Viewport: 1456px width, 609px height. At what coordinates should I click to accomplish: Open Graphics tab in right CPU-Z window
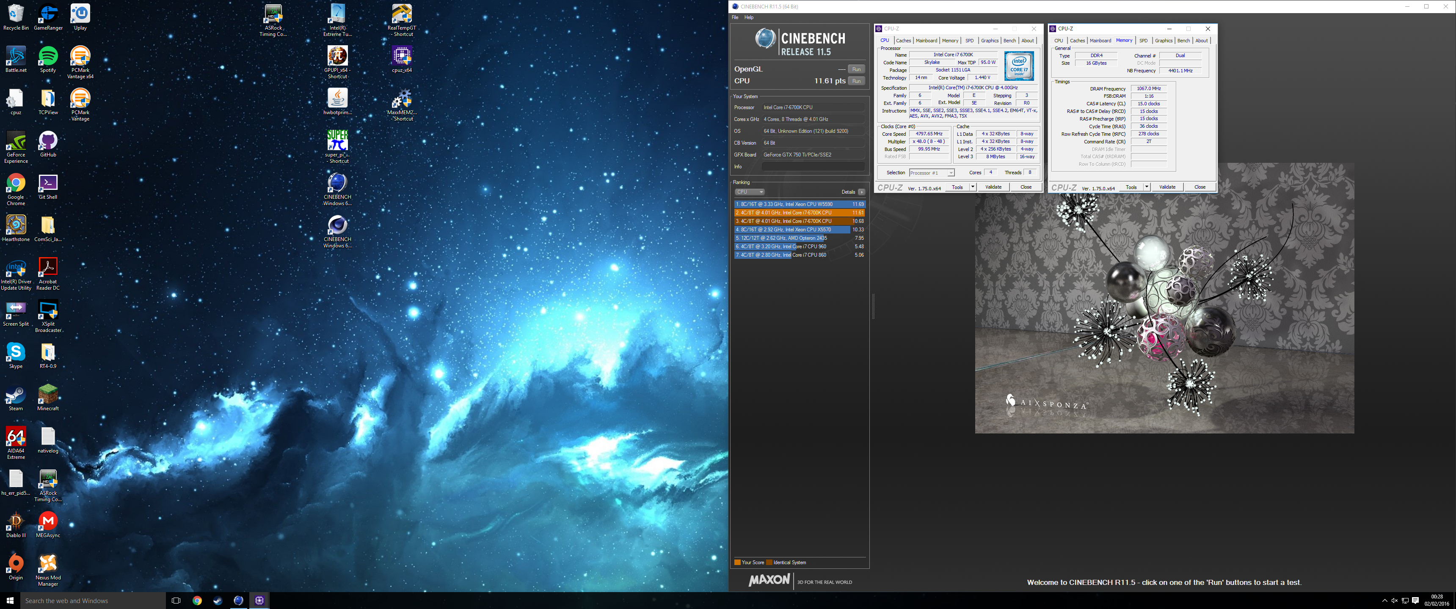tap(1163, 41)
